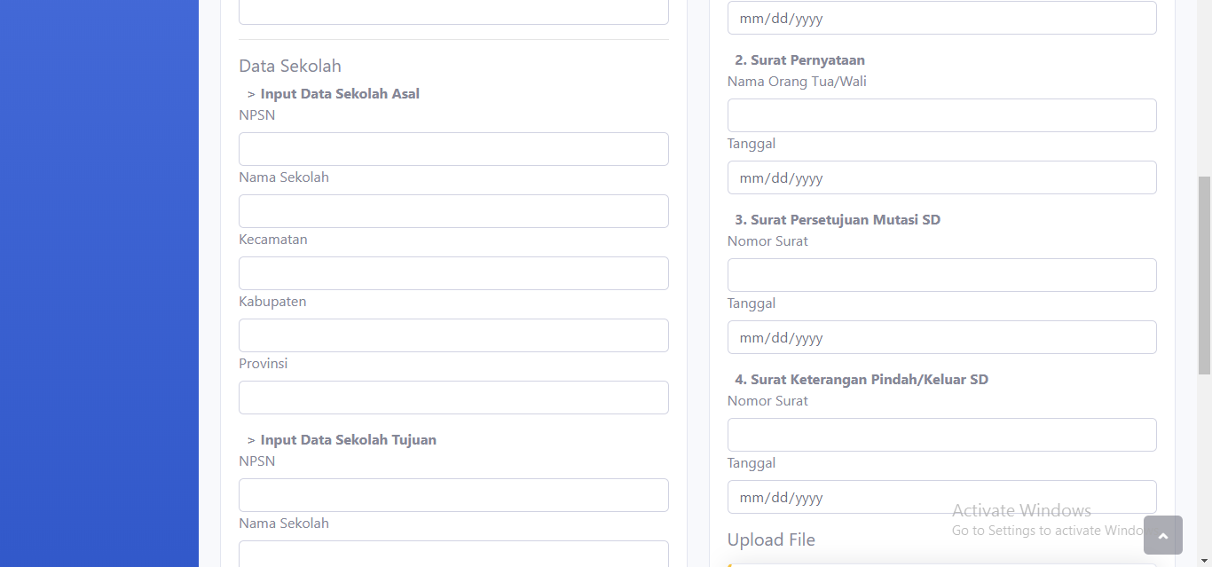
Task: Click the Input Data Sekolah Tujuan heading
Action: (x=348, y=440)
